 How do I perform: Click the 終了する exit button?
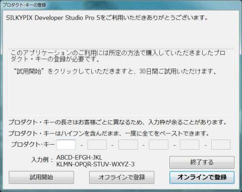pyautogui.click(x=202, y=162)
